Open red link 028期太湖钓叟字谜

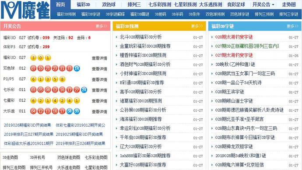(x=234, y=37)
